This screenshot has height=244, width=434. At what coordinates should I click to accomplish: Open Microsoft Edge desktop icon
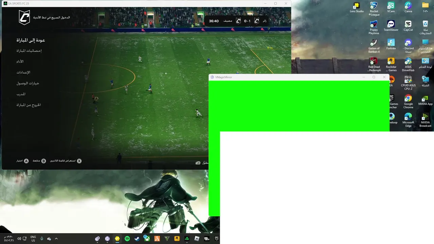pos(408,120)
